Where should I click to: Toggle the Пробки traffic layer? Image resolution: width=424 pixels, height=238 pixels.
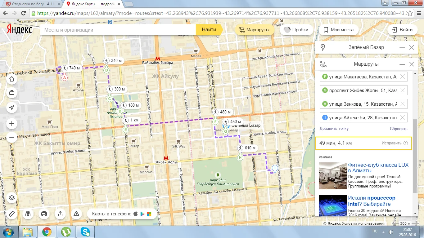pyautogui.click(x=296, y=30)
